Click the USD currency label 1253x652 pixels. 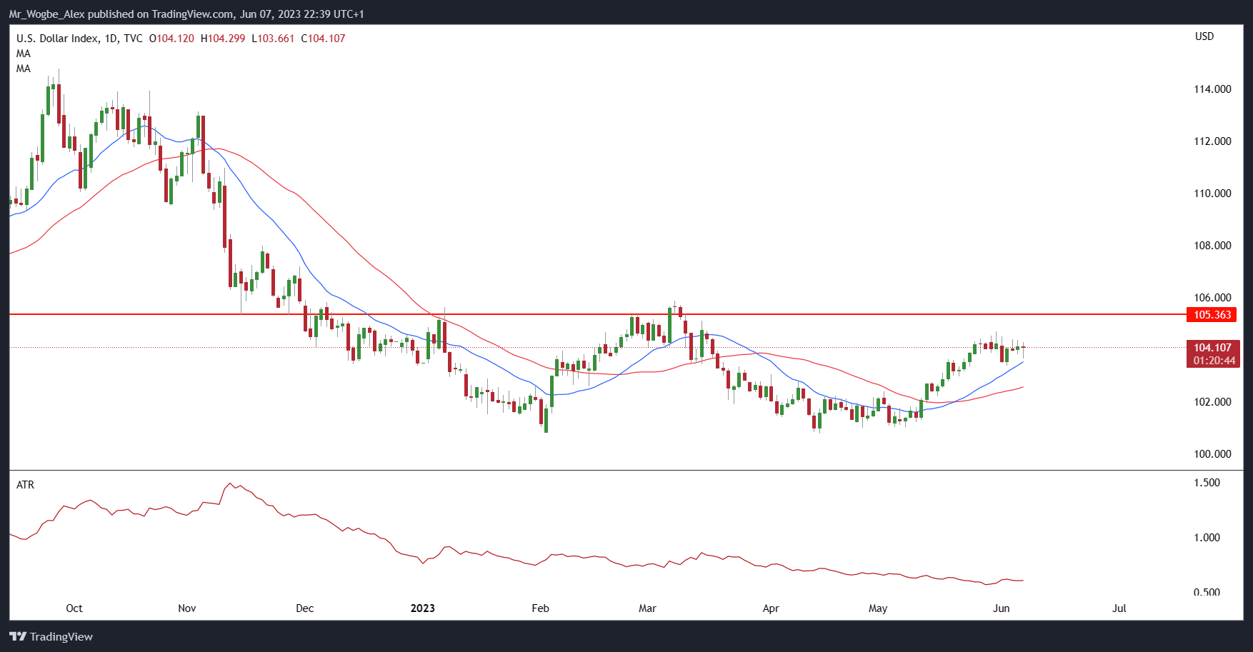point(1204,36)
